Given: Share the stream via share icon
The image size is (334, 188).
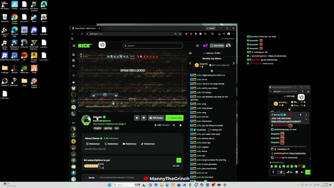Looking at the screenshot, I should pyautogui.click(x=174, y=125).
